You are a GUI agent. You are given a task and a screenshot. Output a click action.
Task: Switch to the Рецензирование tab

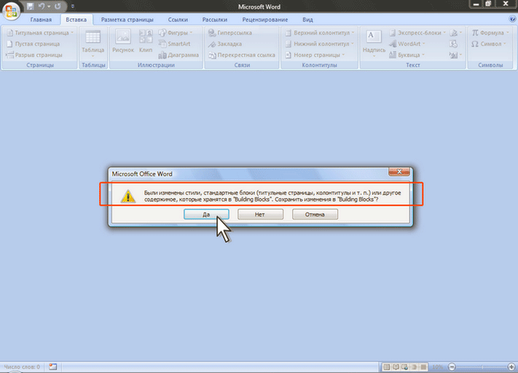(265, 20)
